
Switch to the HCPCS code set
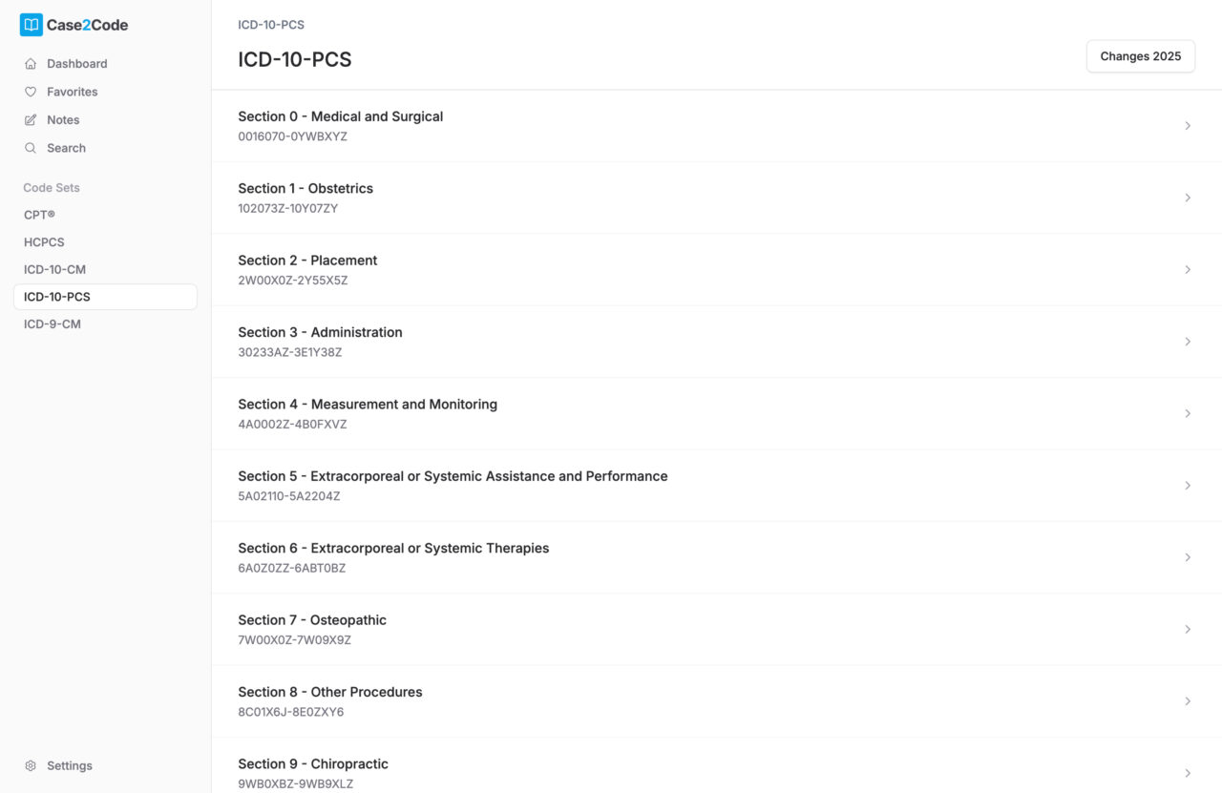(x=44, y=242)
